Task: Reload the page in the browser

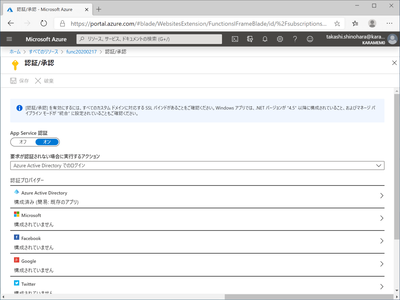Action: coord(44,23)
